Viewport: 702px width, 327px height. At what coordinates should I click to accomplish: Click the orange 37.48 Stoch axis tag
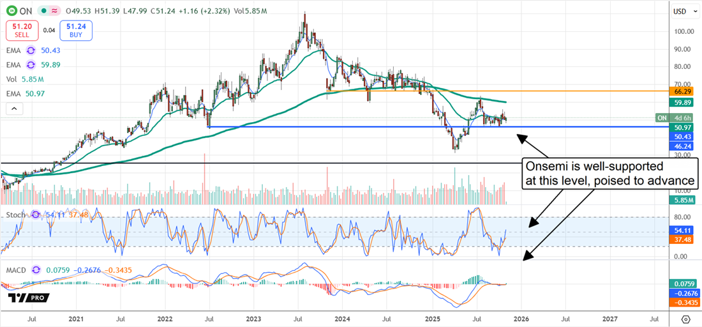[x=681, y=240]
